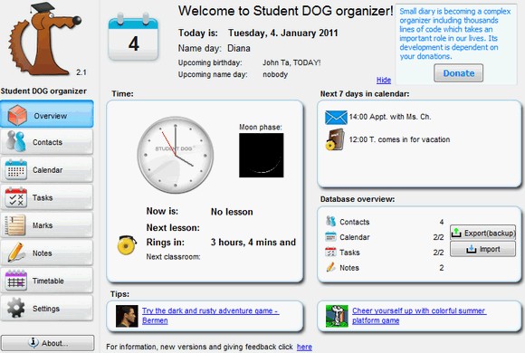Click the yellow school bell icon
The image size is (525, 353).
tap(127, 245)
